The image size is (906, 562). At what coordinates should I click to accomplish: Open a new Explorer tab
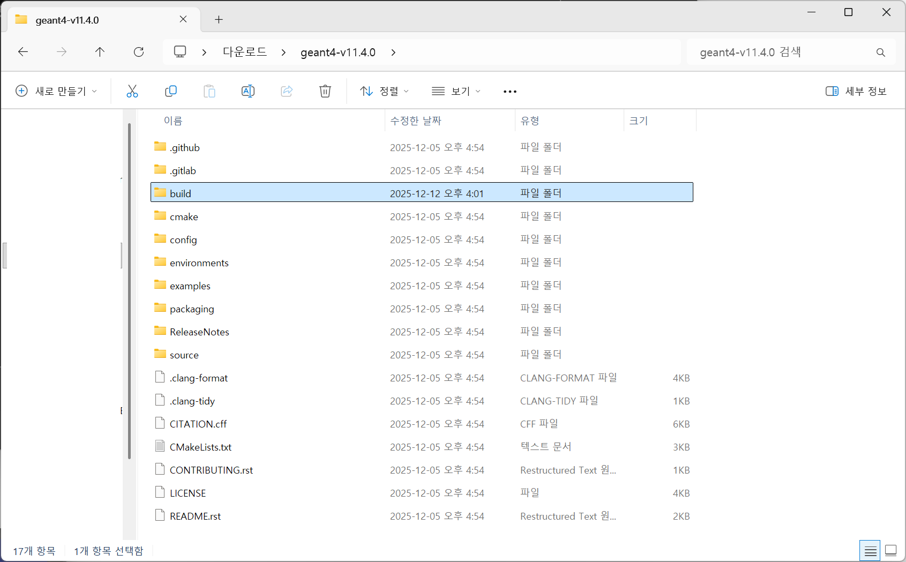219,19
